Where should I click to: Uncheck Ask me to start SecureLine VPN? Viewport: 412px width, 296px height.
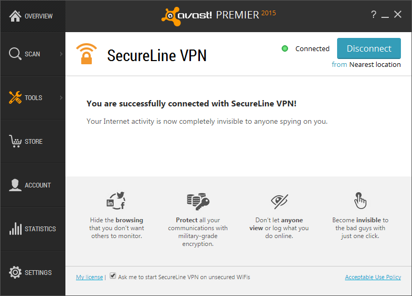click(113, 276)
